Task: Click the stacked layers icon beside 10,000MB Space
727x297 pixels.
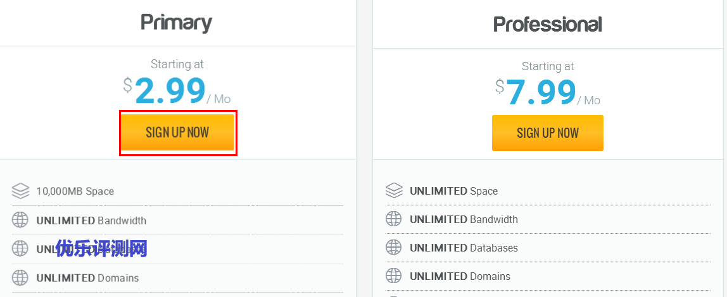Action: [x=21, y=191]
